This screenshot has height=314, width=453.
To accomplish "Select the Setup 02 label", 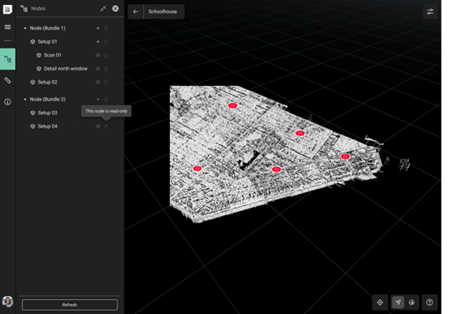I will 47,82.
